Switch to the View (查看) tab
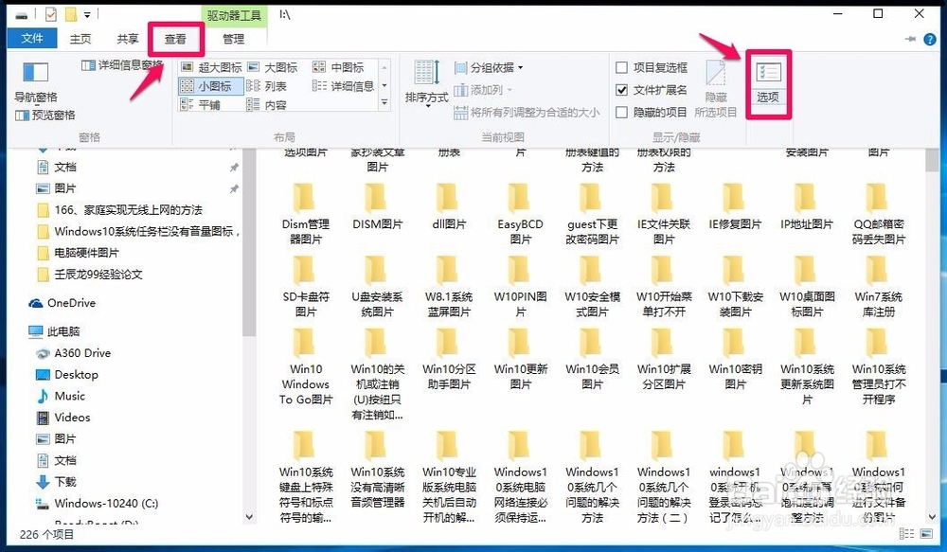The image size is (947, 552). click(176, 39)
